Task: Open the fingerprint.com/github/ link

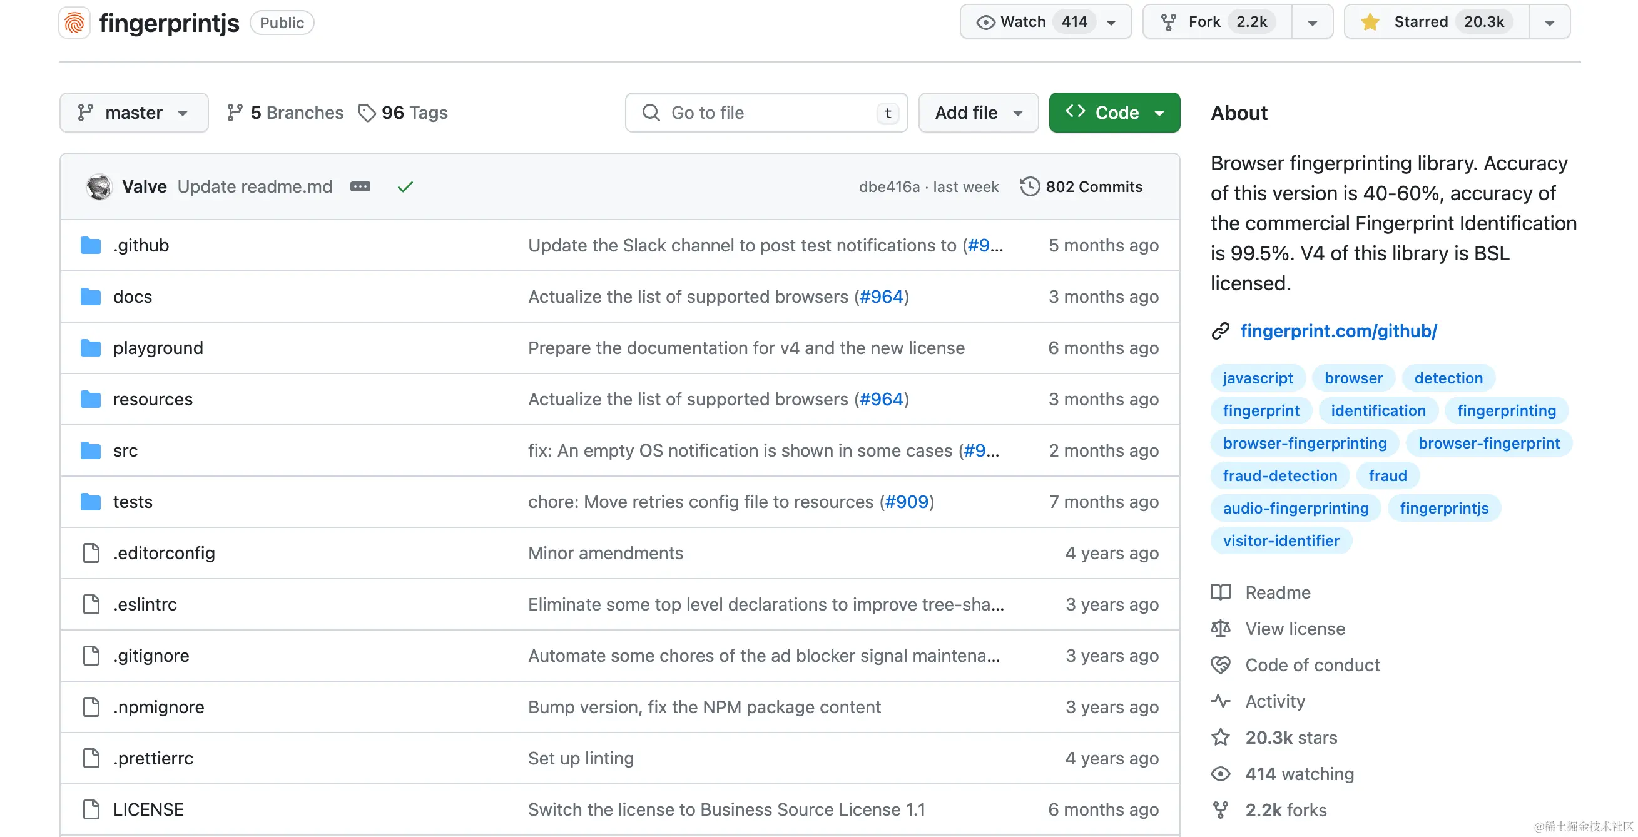Action: [1338, 331]
